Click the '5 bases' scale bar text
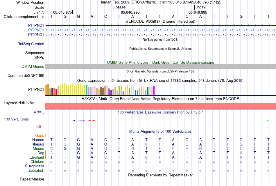This screenshot has height=186, width=276. pos(119,7)
